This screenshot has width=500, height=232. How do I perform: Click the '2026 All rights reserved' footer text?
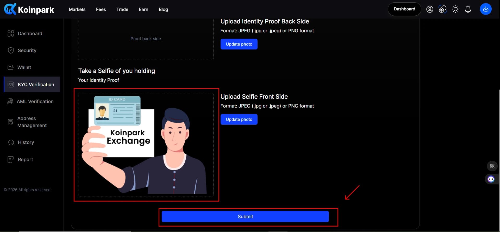[x=28, y=190]
